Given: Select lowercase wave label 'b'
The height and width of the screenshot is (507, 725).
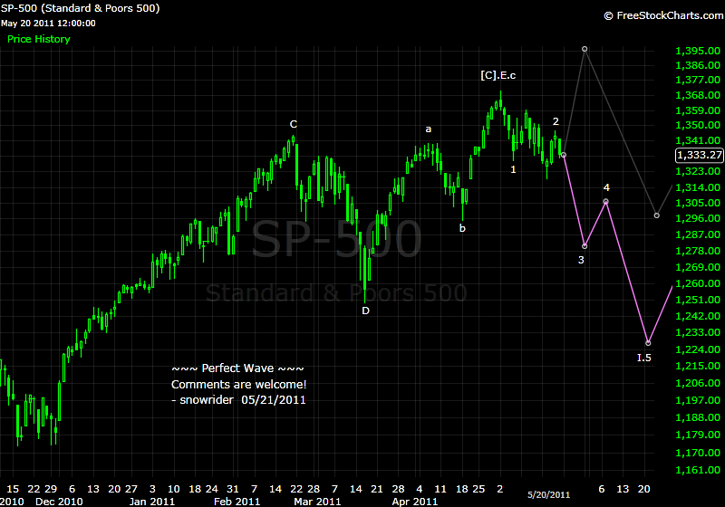Looking at the screenshot, I should [462, 228].
